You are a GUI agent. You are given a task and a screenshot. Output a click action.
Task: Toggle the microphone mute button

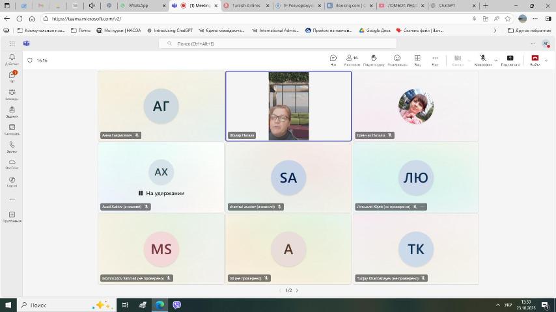click(x=482, y=59)
